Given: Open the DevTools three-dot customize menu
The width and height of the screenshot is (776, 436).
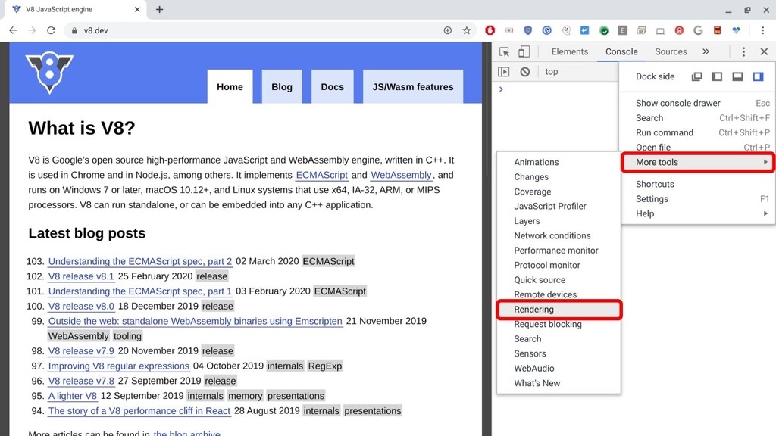Looking at the screenshot, I should pos(743,51).
